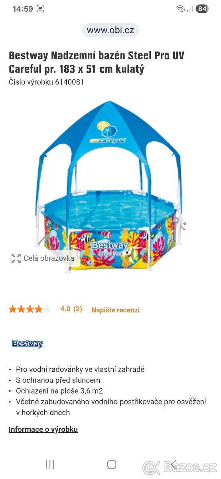221x479 pixels.
Task: Select the fifth grey rating star
Action: tap(47, 309)
